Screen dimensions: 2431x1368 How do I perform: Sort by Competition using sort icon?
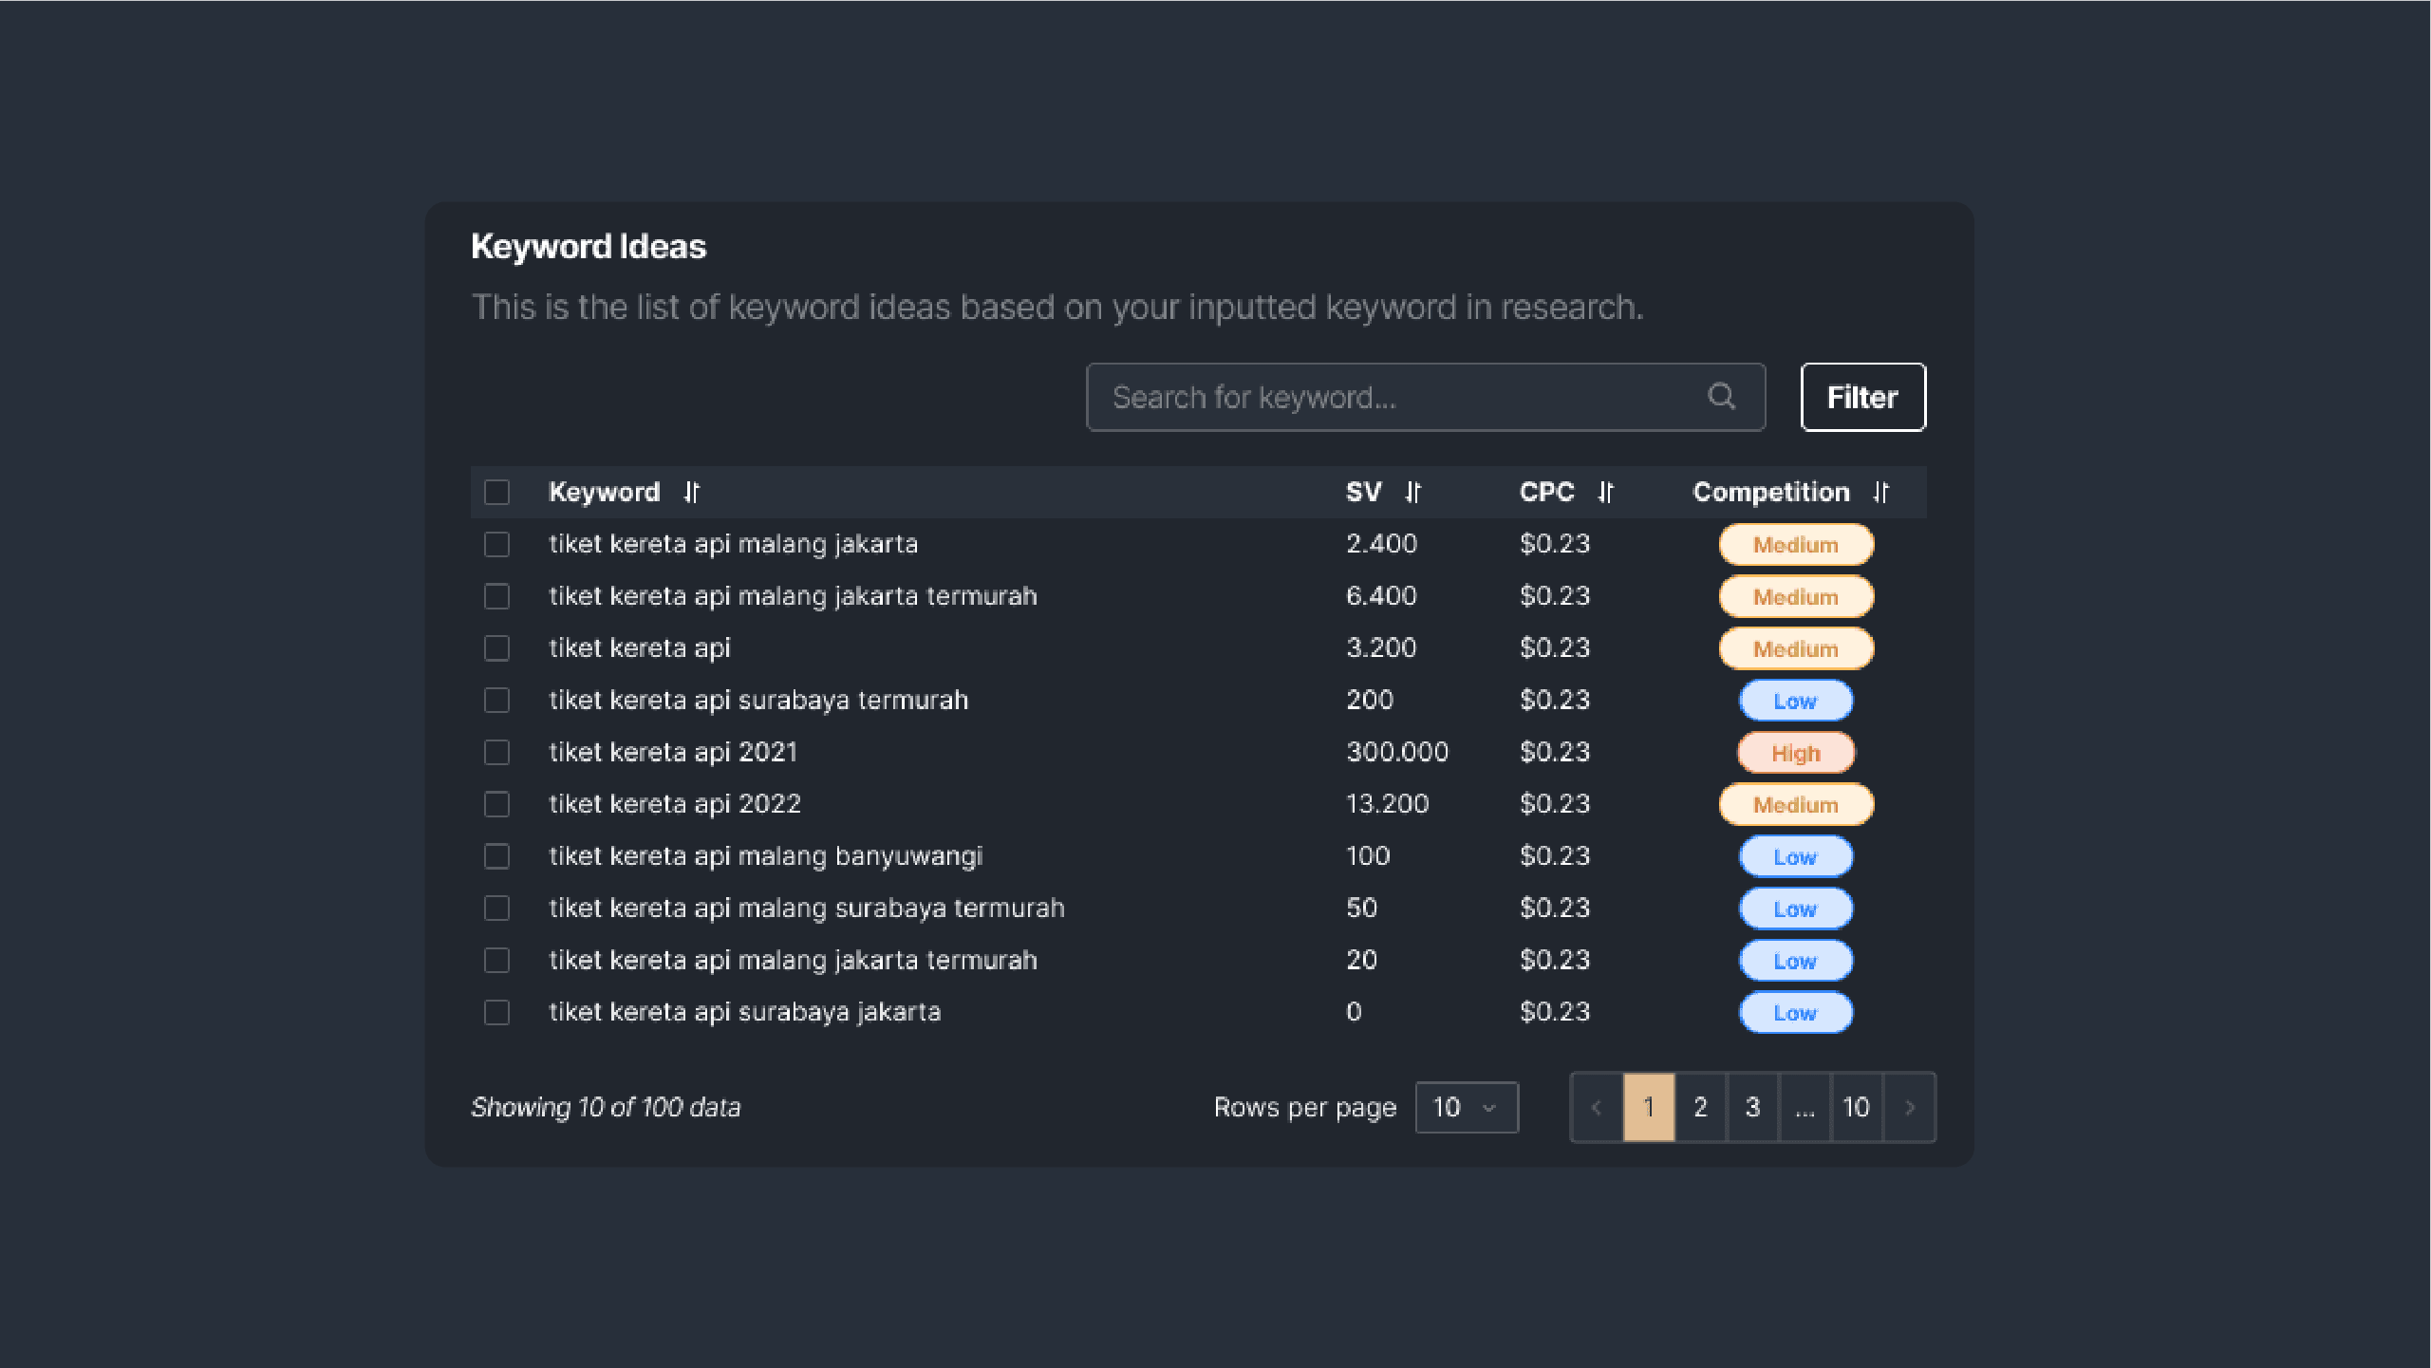pyautogui.click(x=1880, y=492)
